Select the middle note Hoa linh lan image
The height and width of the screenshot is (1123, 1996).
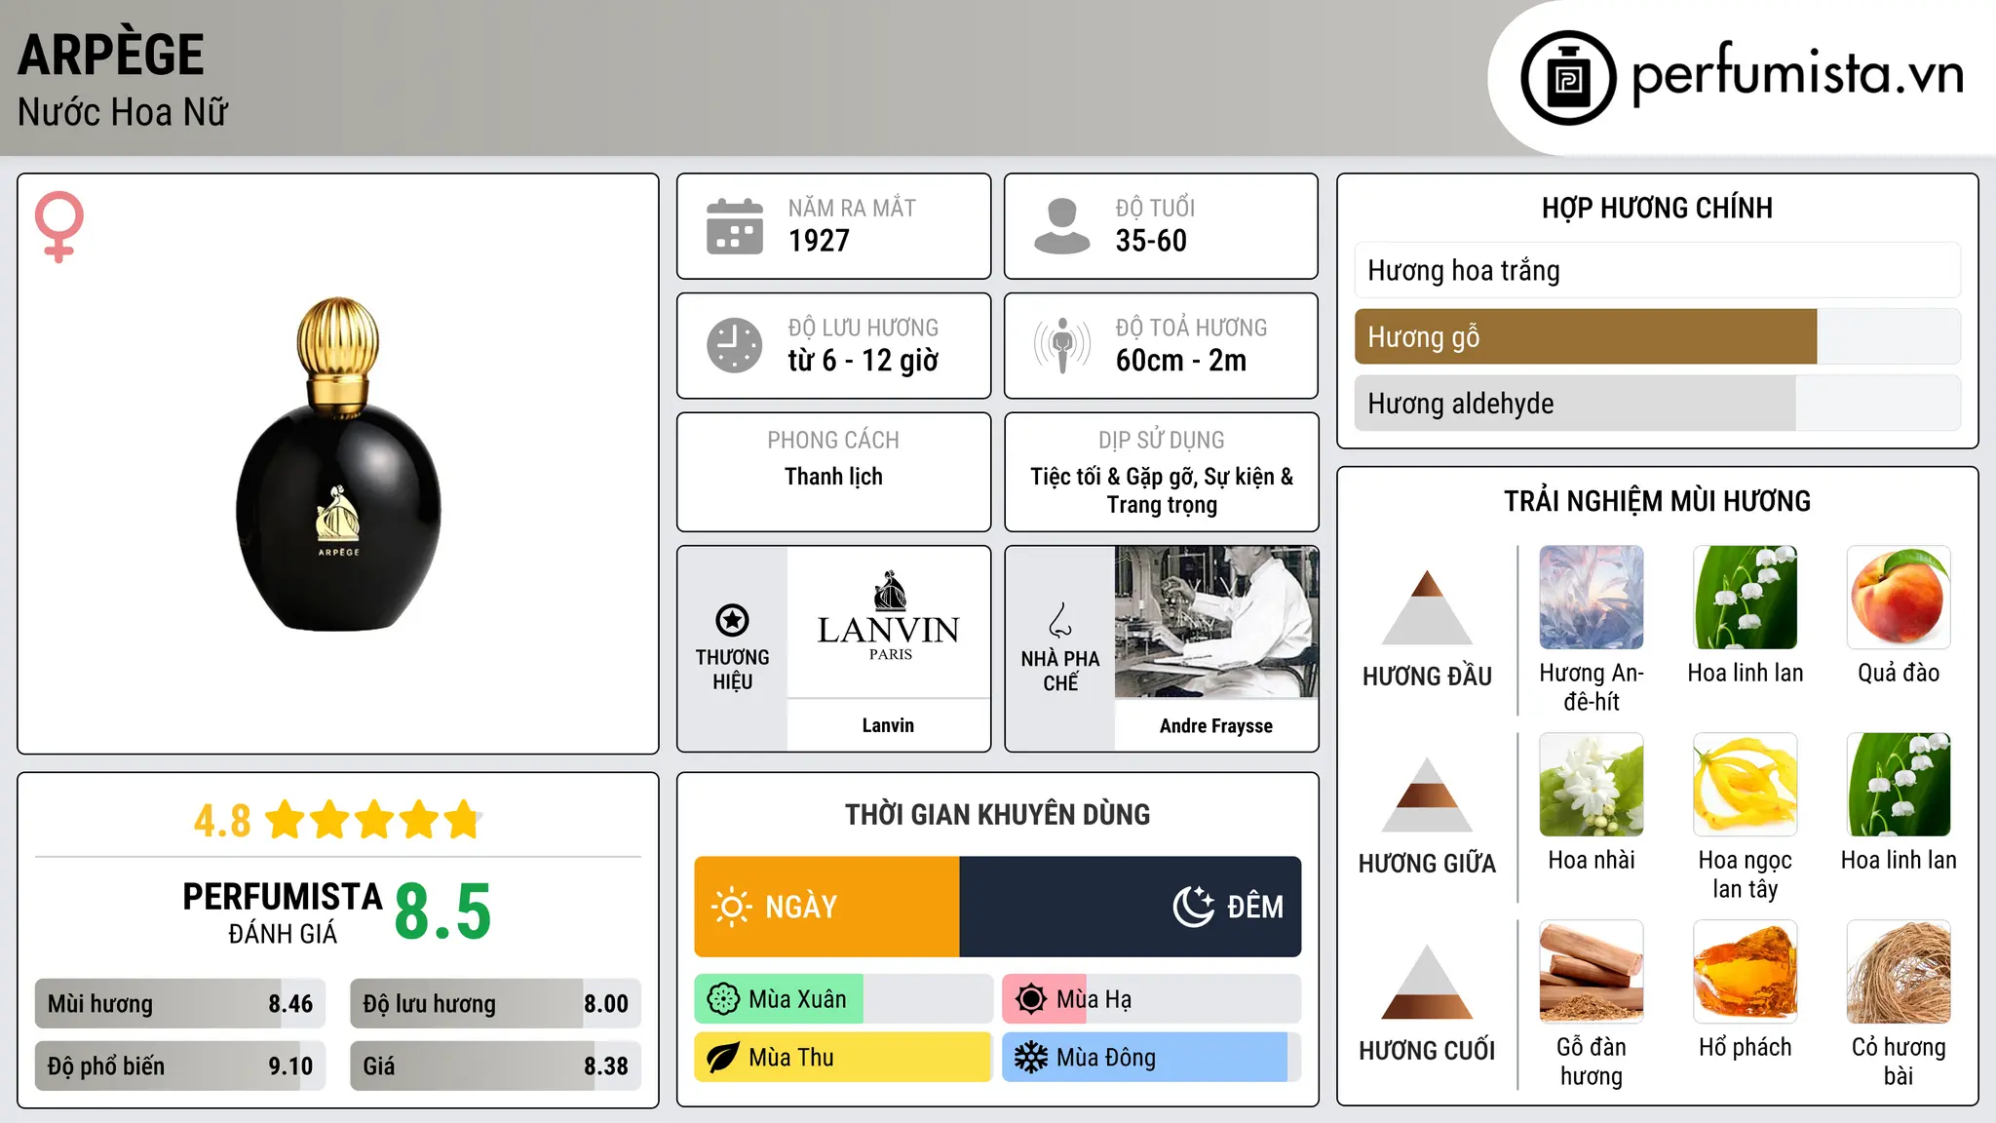(1899, 785)
